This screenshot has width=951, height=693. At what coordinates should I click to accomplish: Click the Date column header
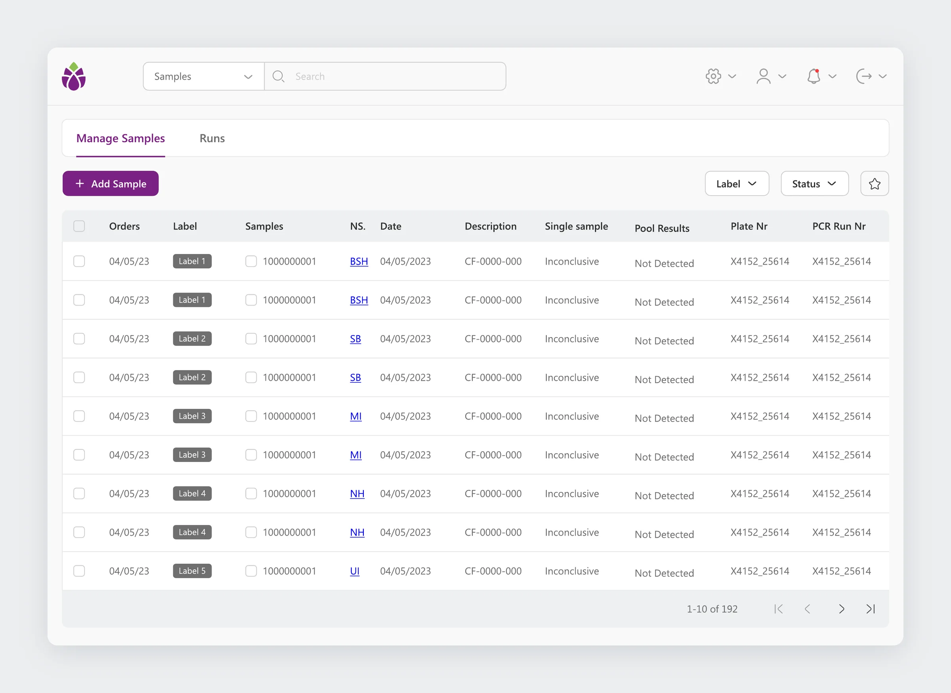click(391, 226)
